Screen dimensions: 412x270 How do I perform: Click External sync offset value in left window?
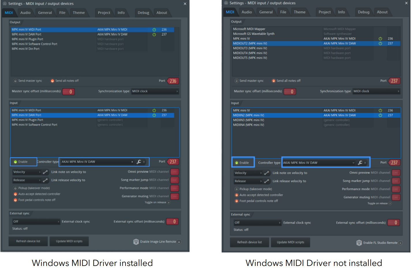click(x=172, y=221)
